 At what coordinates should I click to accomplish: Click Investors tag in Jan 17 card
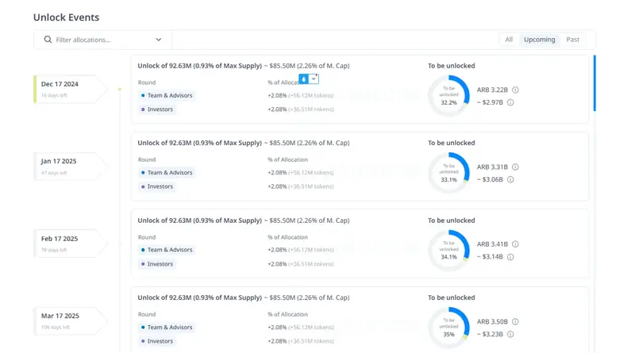157,186
